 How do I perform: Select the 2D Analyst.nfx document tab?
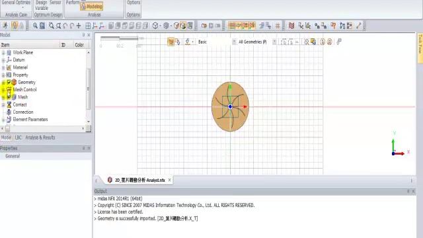[137, 180]
